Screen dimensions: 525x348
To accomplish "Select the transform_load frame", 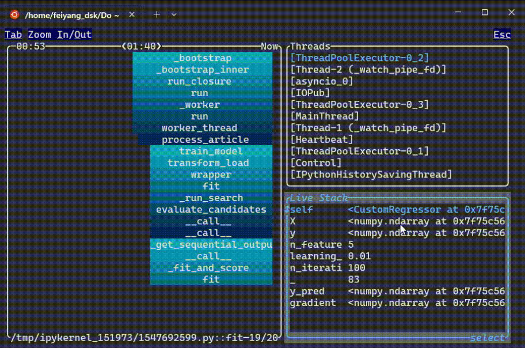I will [x=211, y=163].
